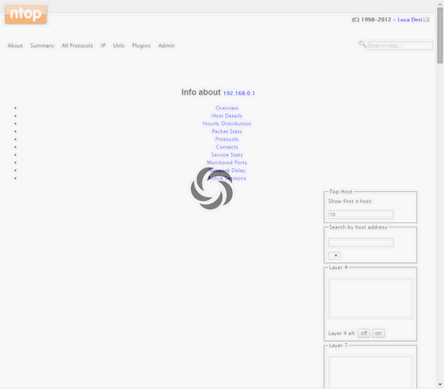Click the 192.168.0.1 host link
Viewport: 444px width, 389px height.
239,93
